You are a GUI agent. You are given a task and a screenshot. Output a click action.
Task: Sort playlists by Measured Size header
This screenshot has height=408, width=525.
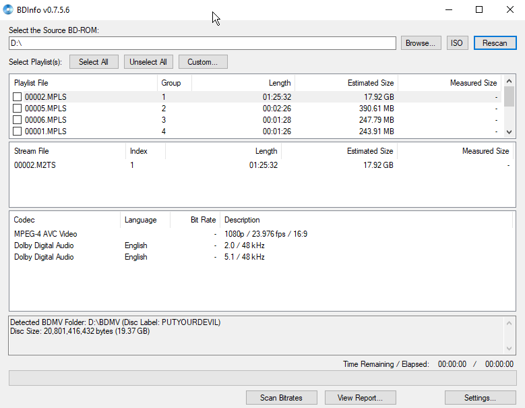[450, 83]
